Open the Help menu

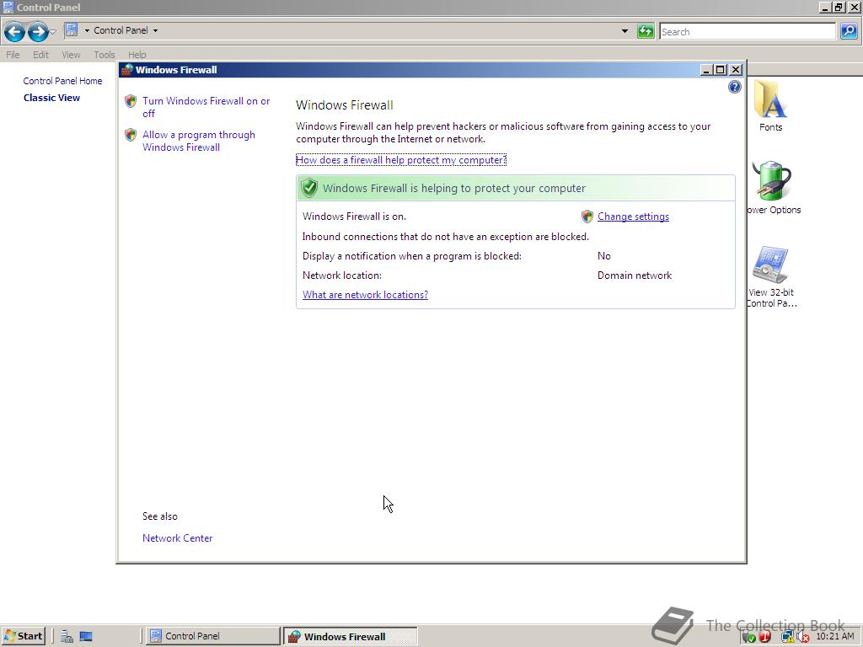pos(137,55)
